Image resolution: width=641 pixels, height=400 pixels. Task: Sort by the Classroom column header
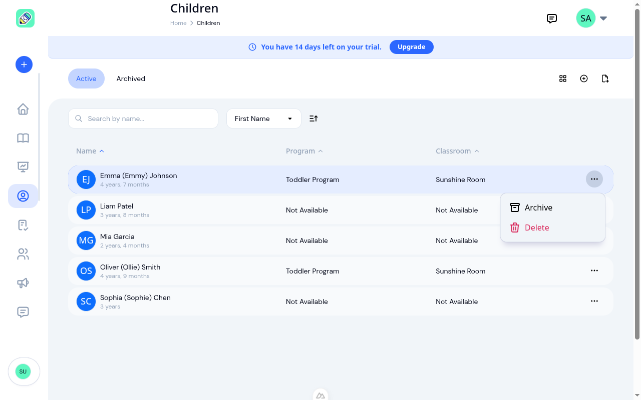(x=457, y=151)
